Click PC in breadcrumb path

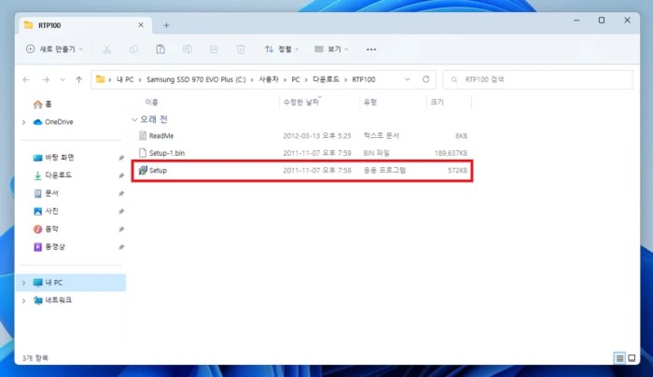tap(296, 79)
